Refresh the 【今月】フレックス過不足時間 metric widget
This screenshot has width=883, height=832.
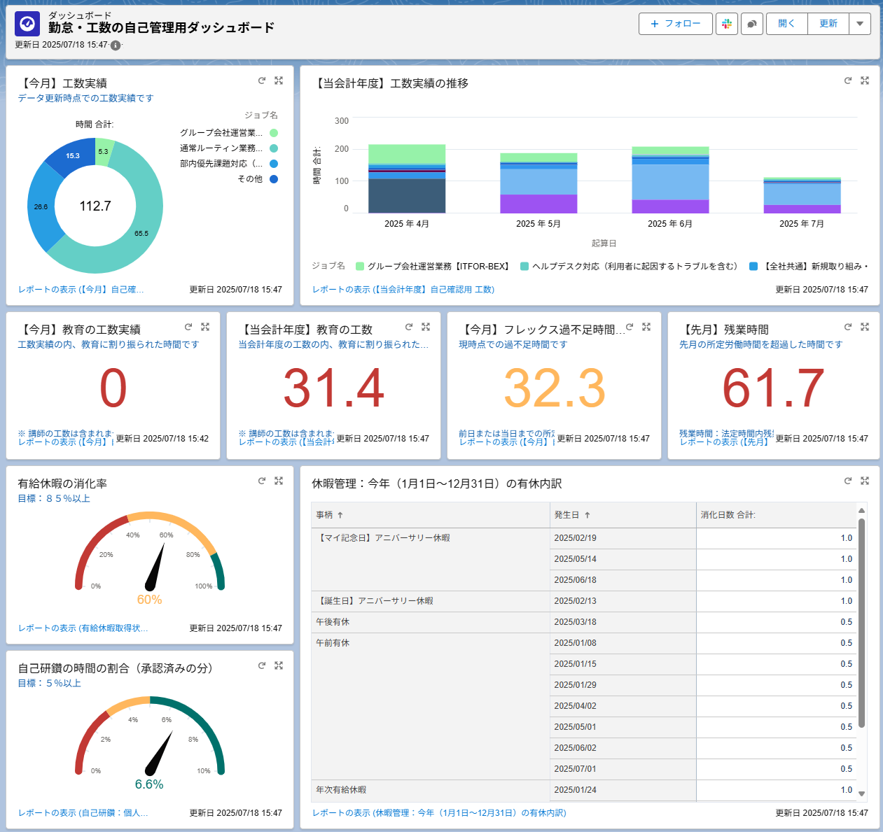(x=630, y=326)
